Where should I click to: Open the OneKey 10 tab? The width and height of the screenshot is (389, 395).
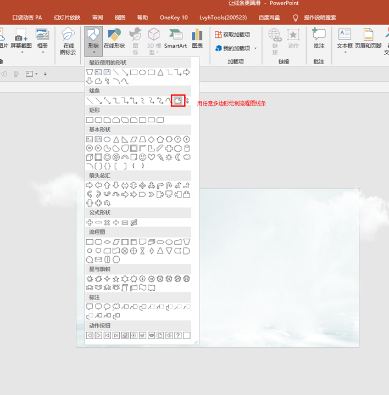point(174,18)
